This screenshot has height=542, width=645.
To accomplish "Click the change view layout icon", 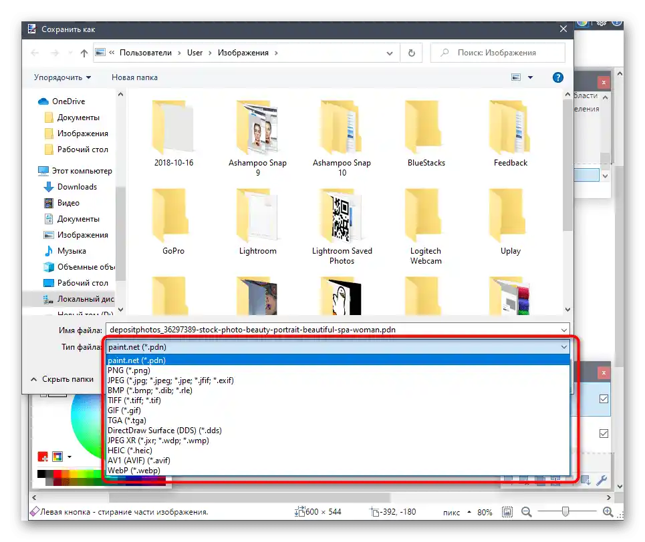I will coord(516,77).
